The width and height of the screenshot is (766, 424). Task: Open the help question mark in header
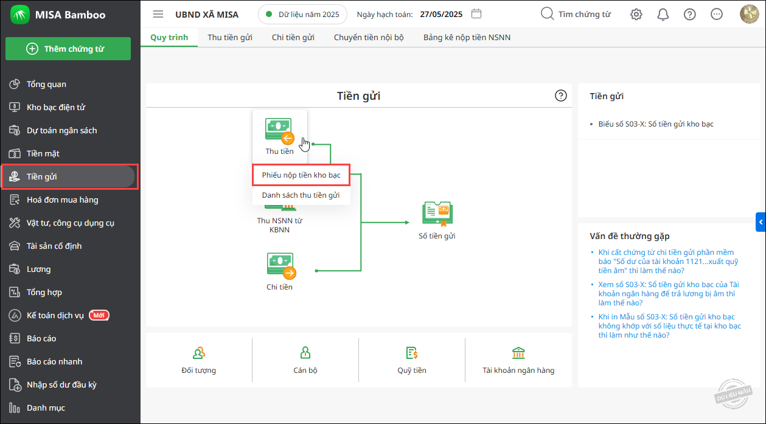(689, 15)
